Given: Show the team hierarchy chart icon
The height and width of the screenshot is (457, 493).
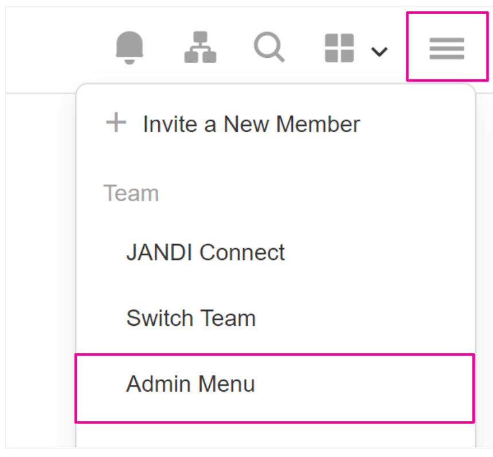Looking at the screenshot, I should (x=200, y=47).
